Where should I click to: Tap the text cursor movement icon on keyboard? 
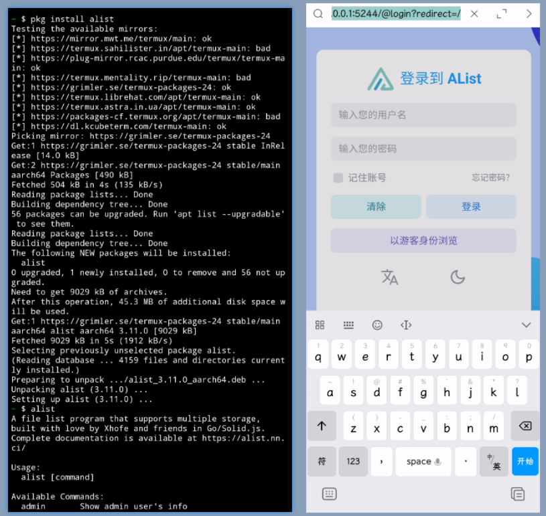coord(406,325)
